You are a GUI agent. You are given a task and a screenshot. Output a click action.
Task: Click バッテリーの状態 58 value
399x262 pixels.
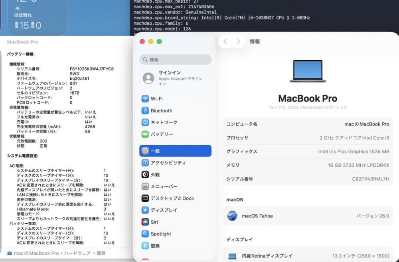click(87, 132)
